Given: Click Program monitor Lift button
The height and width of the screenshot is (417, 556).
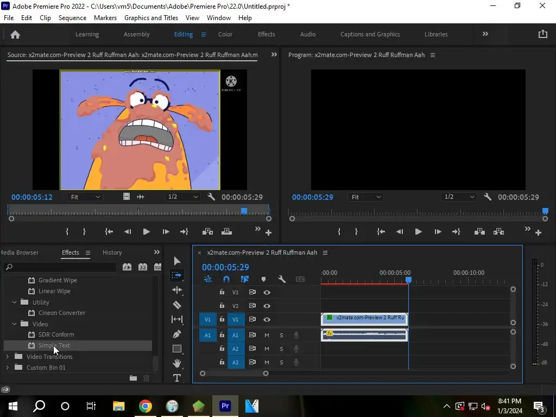Looking at the screenshot, I should tap(479, 231).
